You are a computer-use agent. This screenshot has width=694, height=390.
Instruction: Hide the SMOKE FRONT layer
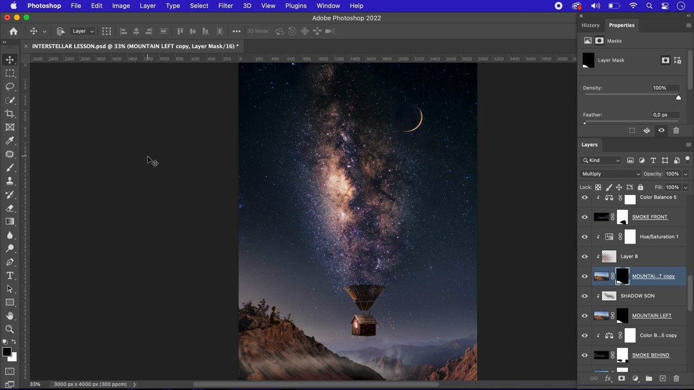tap(584, 217)
